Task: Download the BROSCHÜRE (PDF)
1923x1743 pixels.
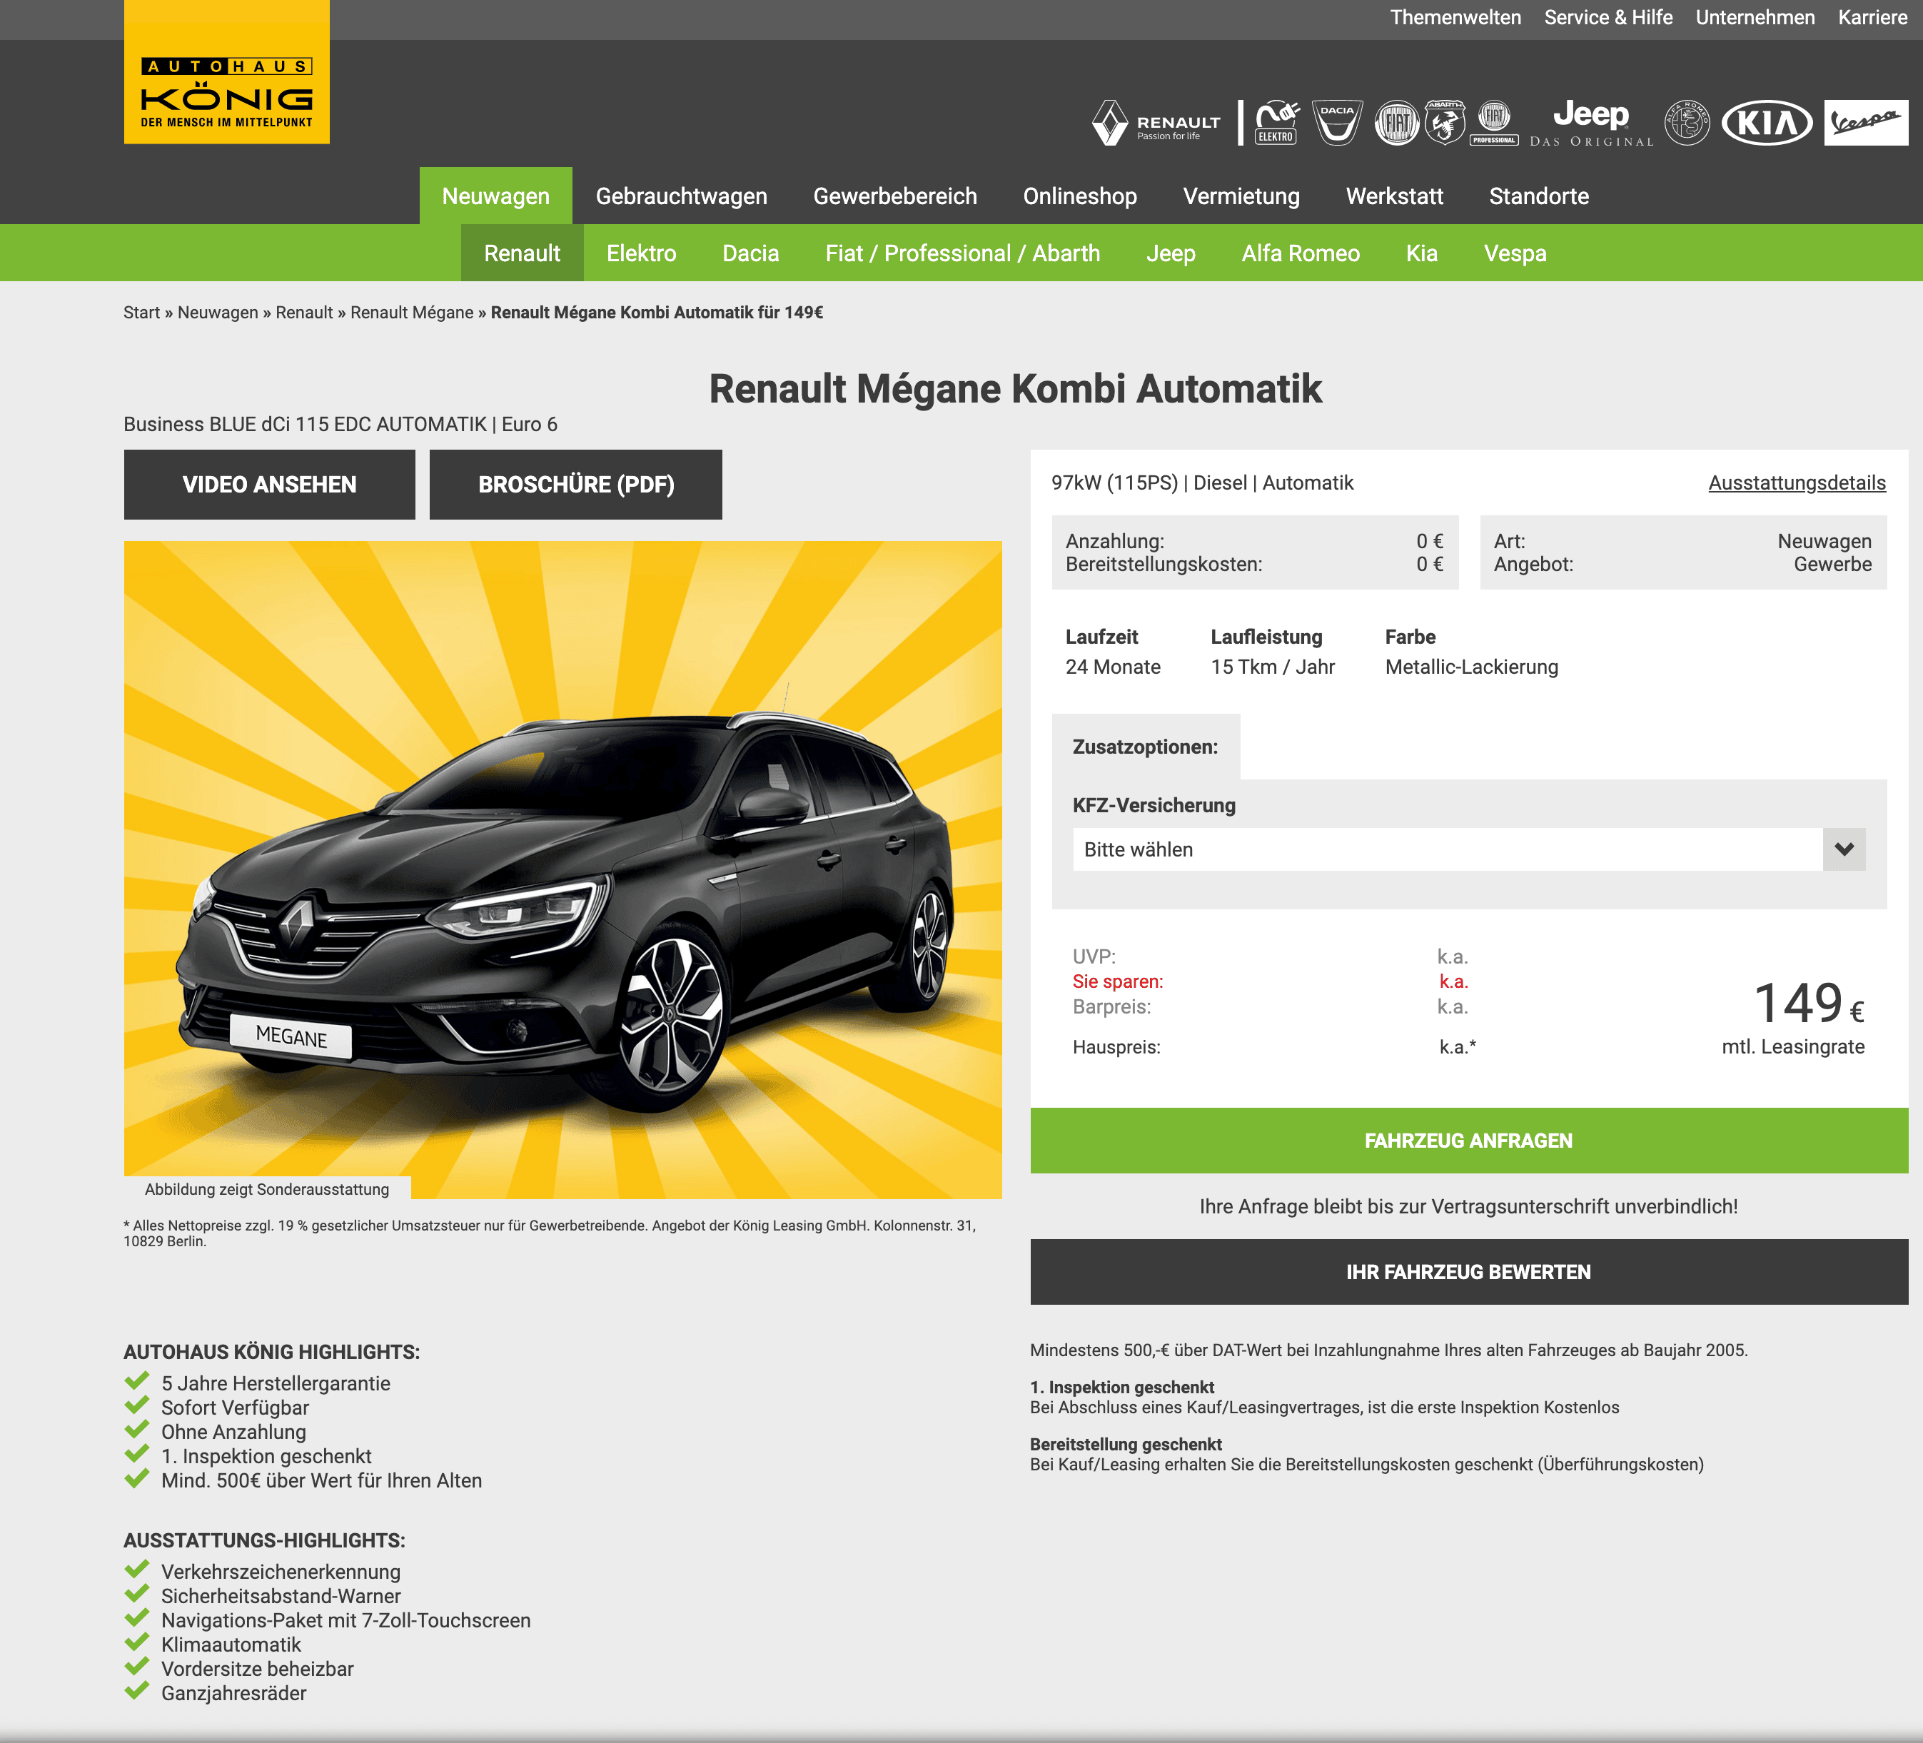Action: (575, 485)
